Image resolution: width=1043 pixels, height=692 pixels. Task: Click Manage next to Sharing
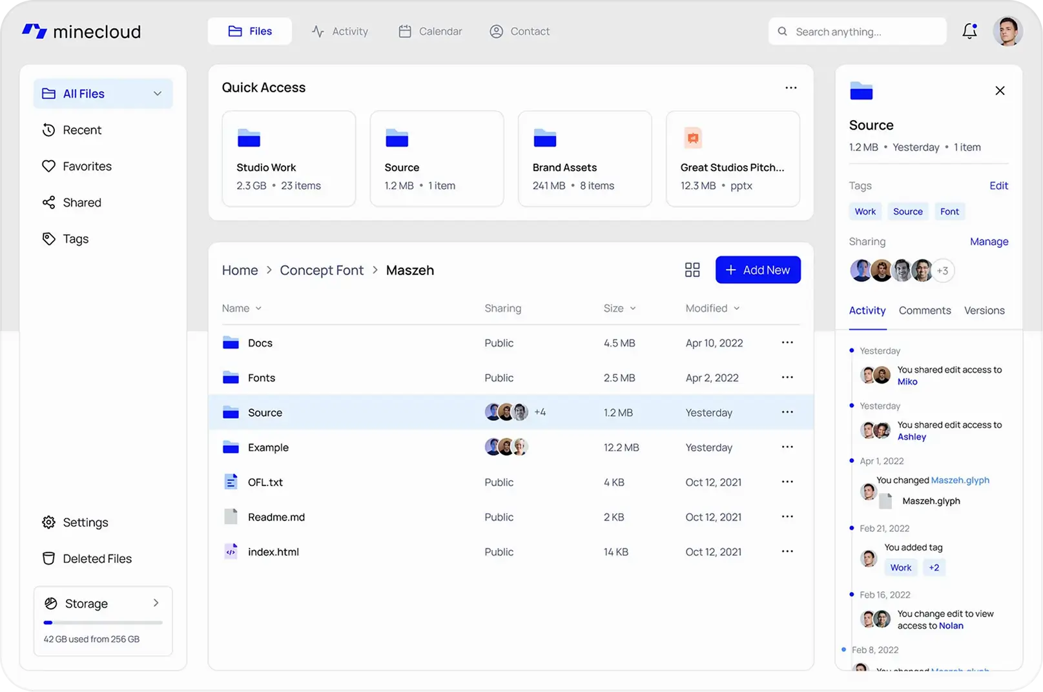[989, 241]
